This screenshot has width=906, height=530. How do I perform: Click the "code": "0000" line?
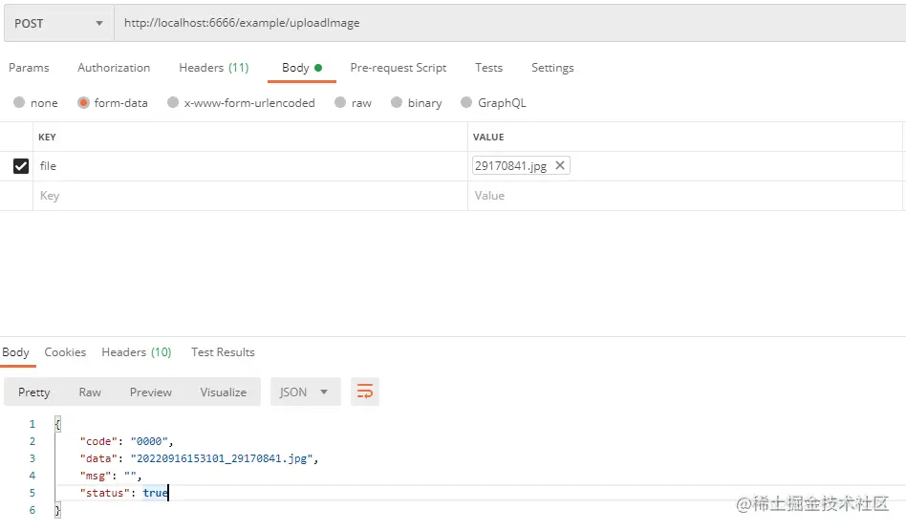[x=126, y=441]
